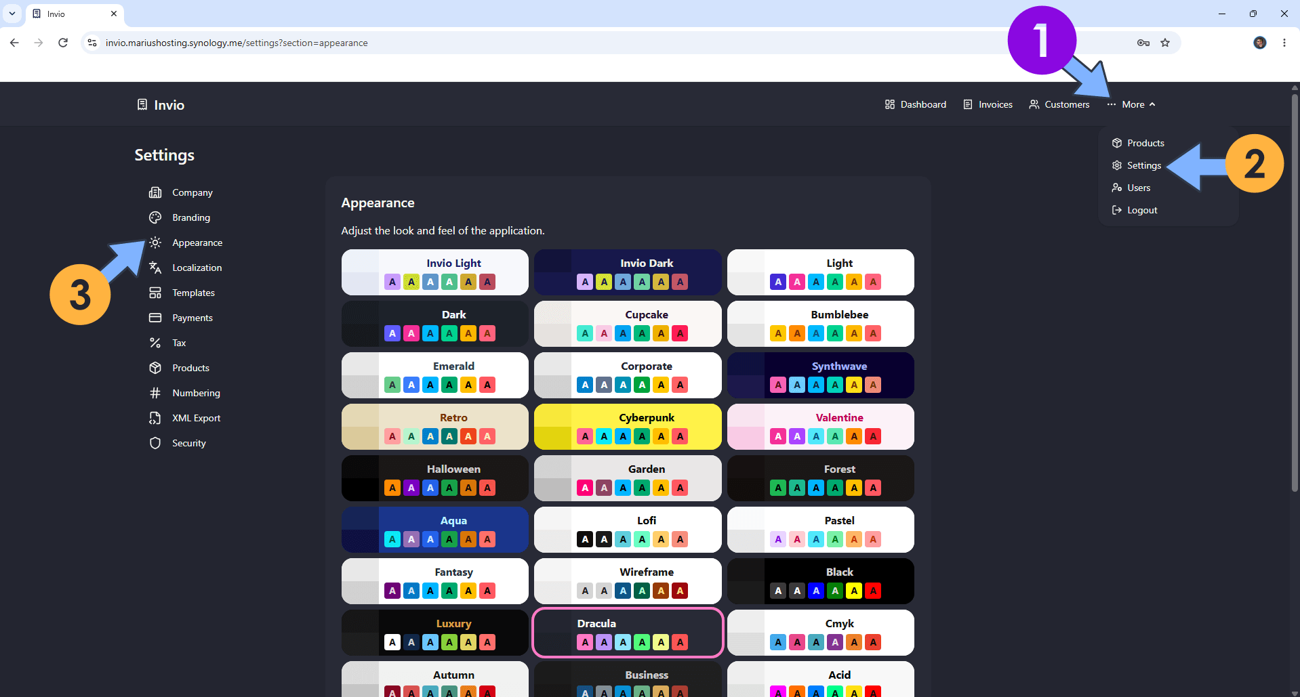The width and height of the screenshot is (1300, 697).
Task: Select the Synthwave theme card
Action: click(x=821, y=375)
